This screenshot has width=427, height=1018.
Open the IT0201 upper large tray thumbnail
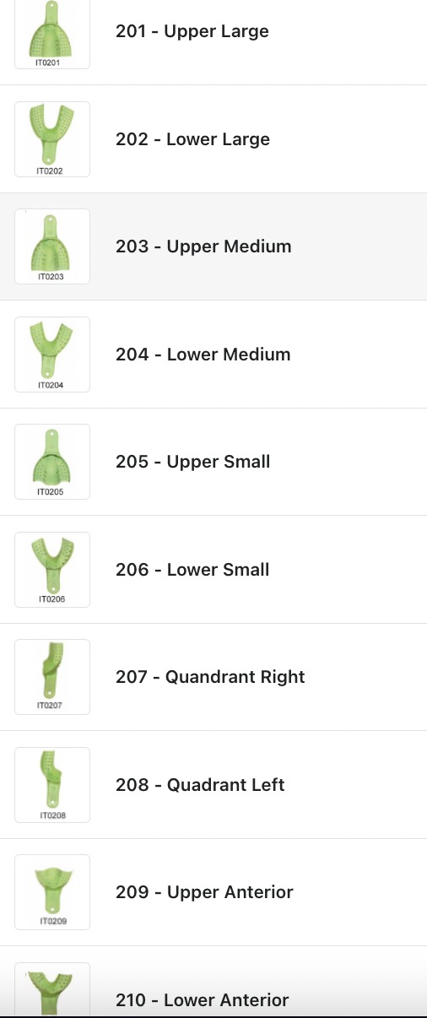click(52, 34)
